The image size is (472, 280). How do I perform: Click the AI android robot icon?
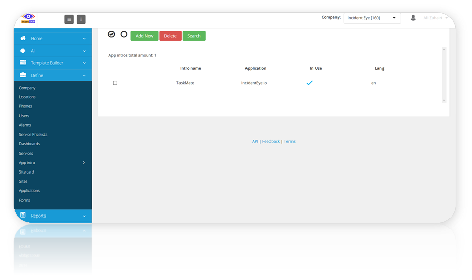coord(23,51)
